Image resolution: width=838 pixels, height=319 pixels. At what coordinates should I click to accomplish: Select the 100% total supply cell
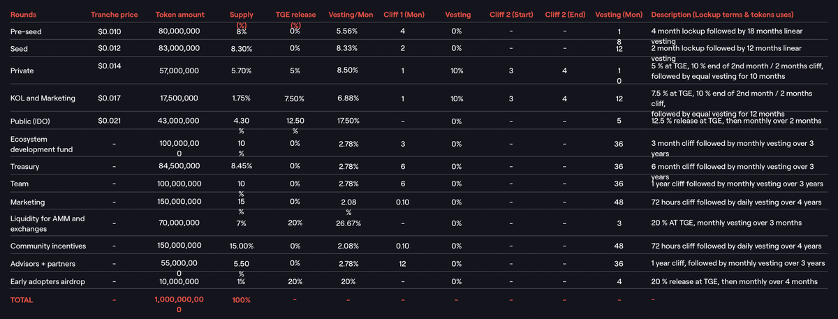tap(241, 299)
